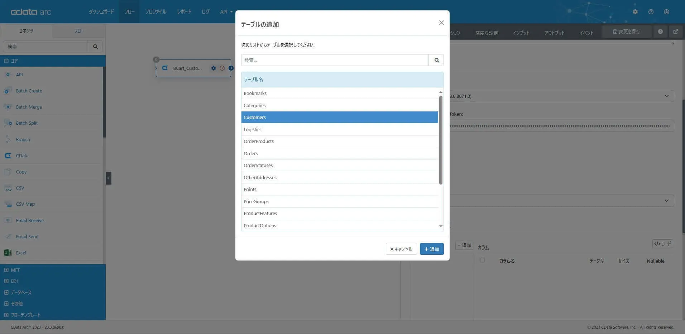Expand the データベース category

coord(6,292)
